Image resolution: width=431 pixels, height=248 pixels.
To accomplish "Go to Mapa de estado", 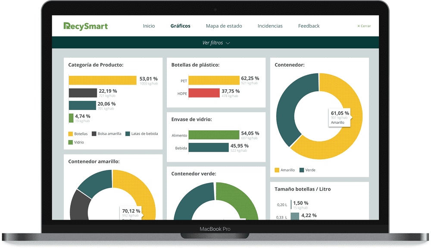I will [224, 26].
